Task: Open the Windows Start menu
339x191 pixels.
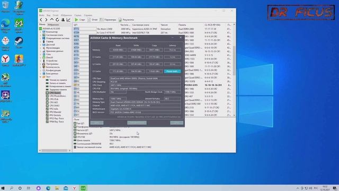Action: point(3,188)
